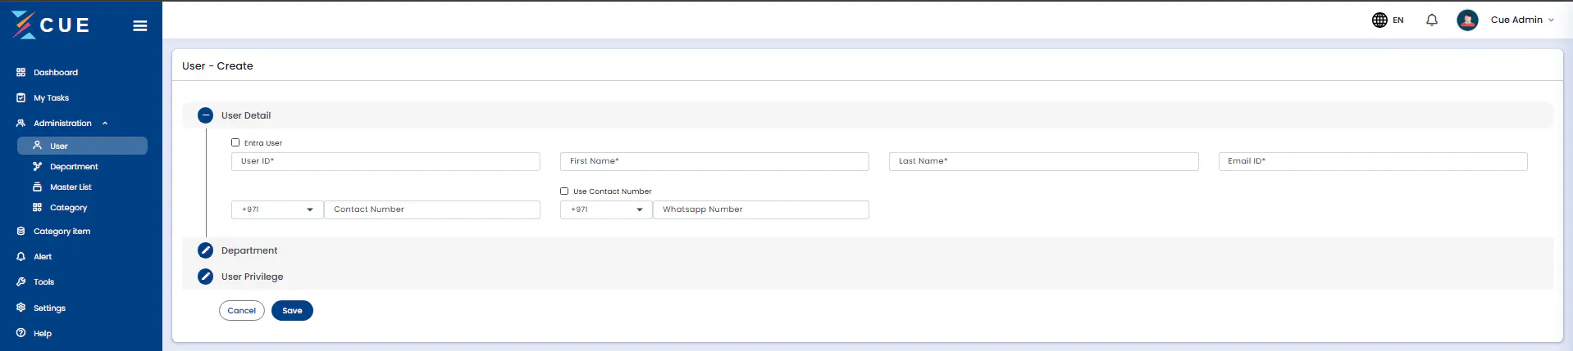Expand User Privilege section pencil icon
The image size is (1573, 351).
coord(205,277)
